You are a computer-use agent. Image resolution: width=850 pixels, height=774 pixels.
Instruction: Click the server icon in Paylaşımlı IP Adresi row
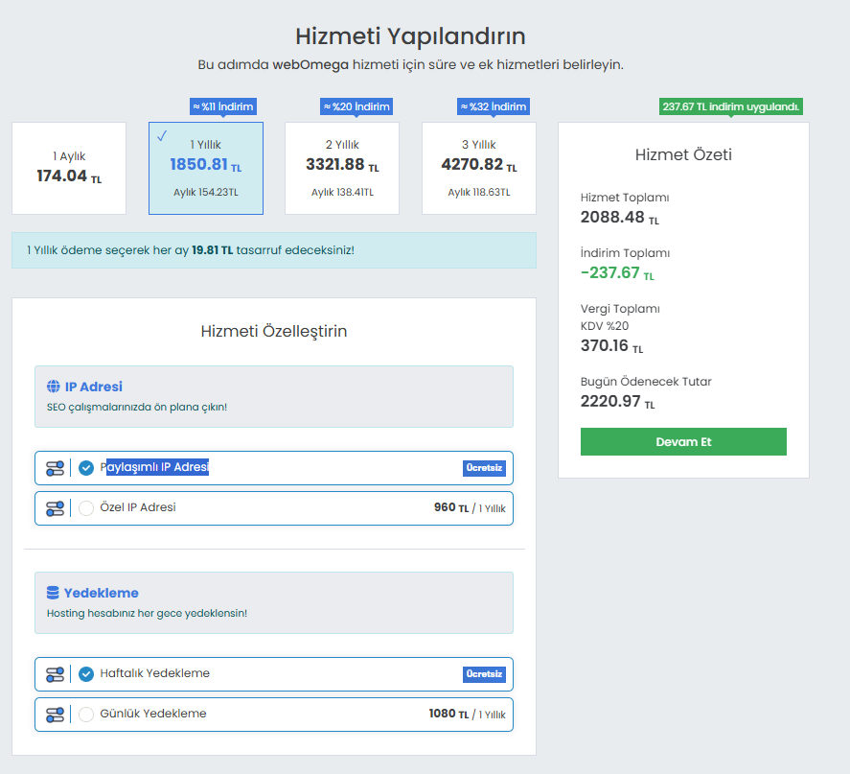click(55, 468)
